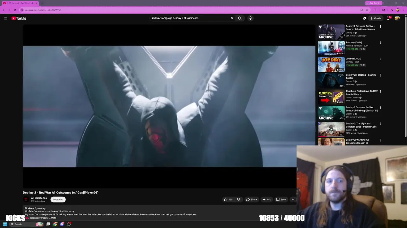This screenshot has width=407, height=228.
Task: Open options menu for Joe Dirt
Action: [380, 59]
